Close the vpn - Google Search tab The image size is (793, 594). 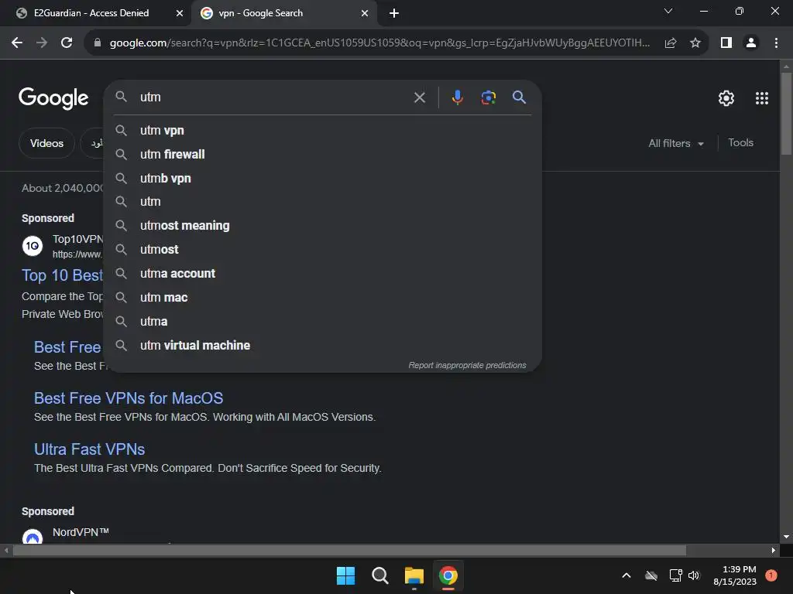pos(365,13)
